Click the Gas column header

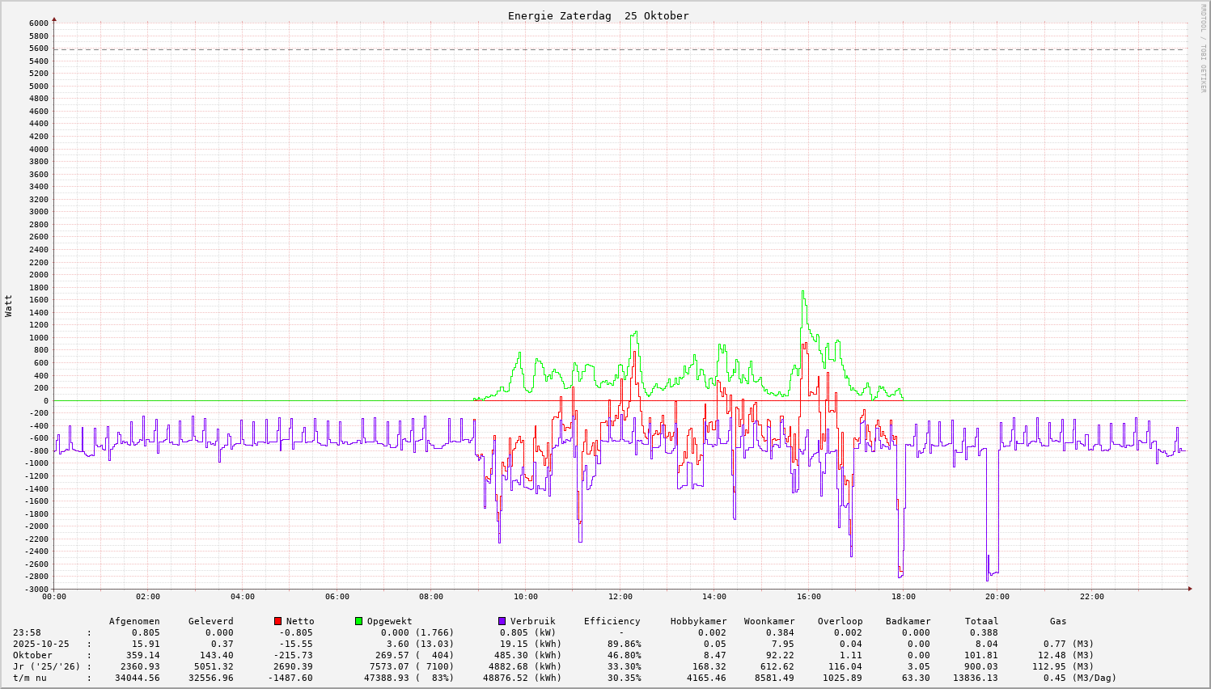[1058, 621]
